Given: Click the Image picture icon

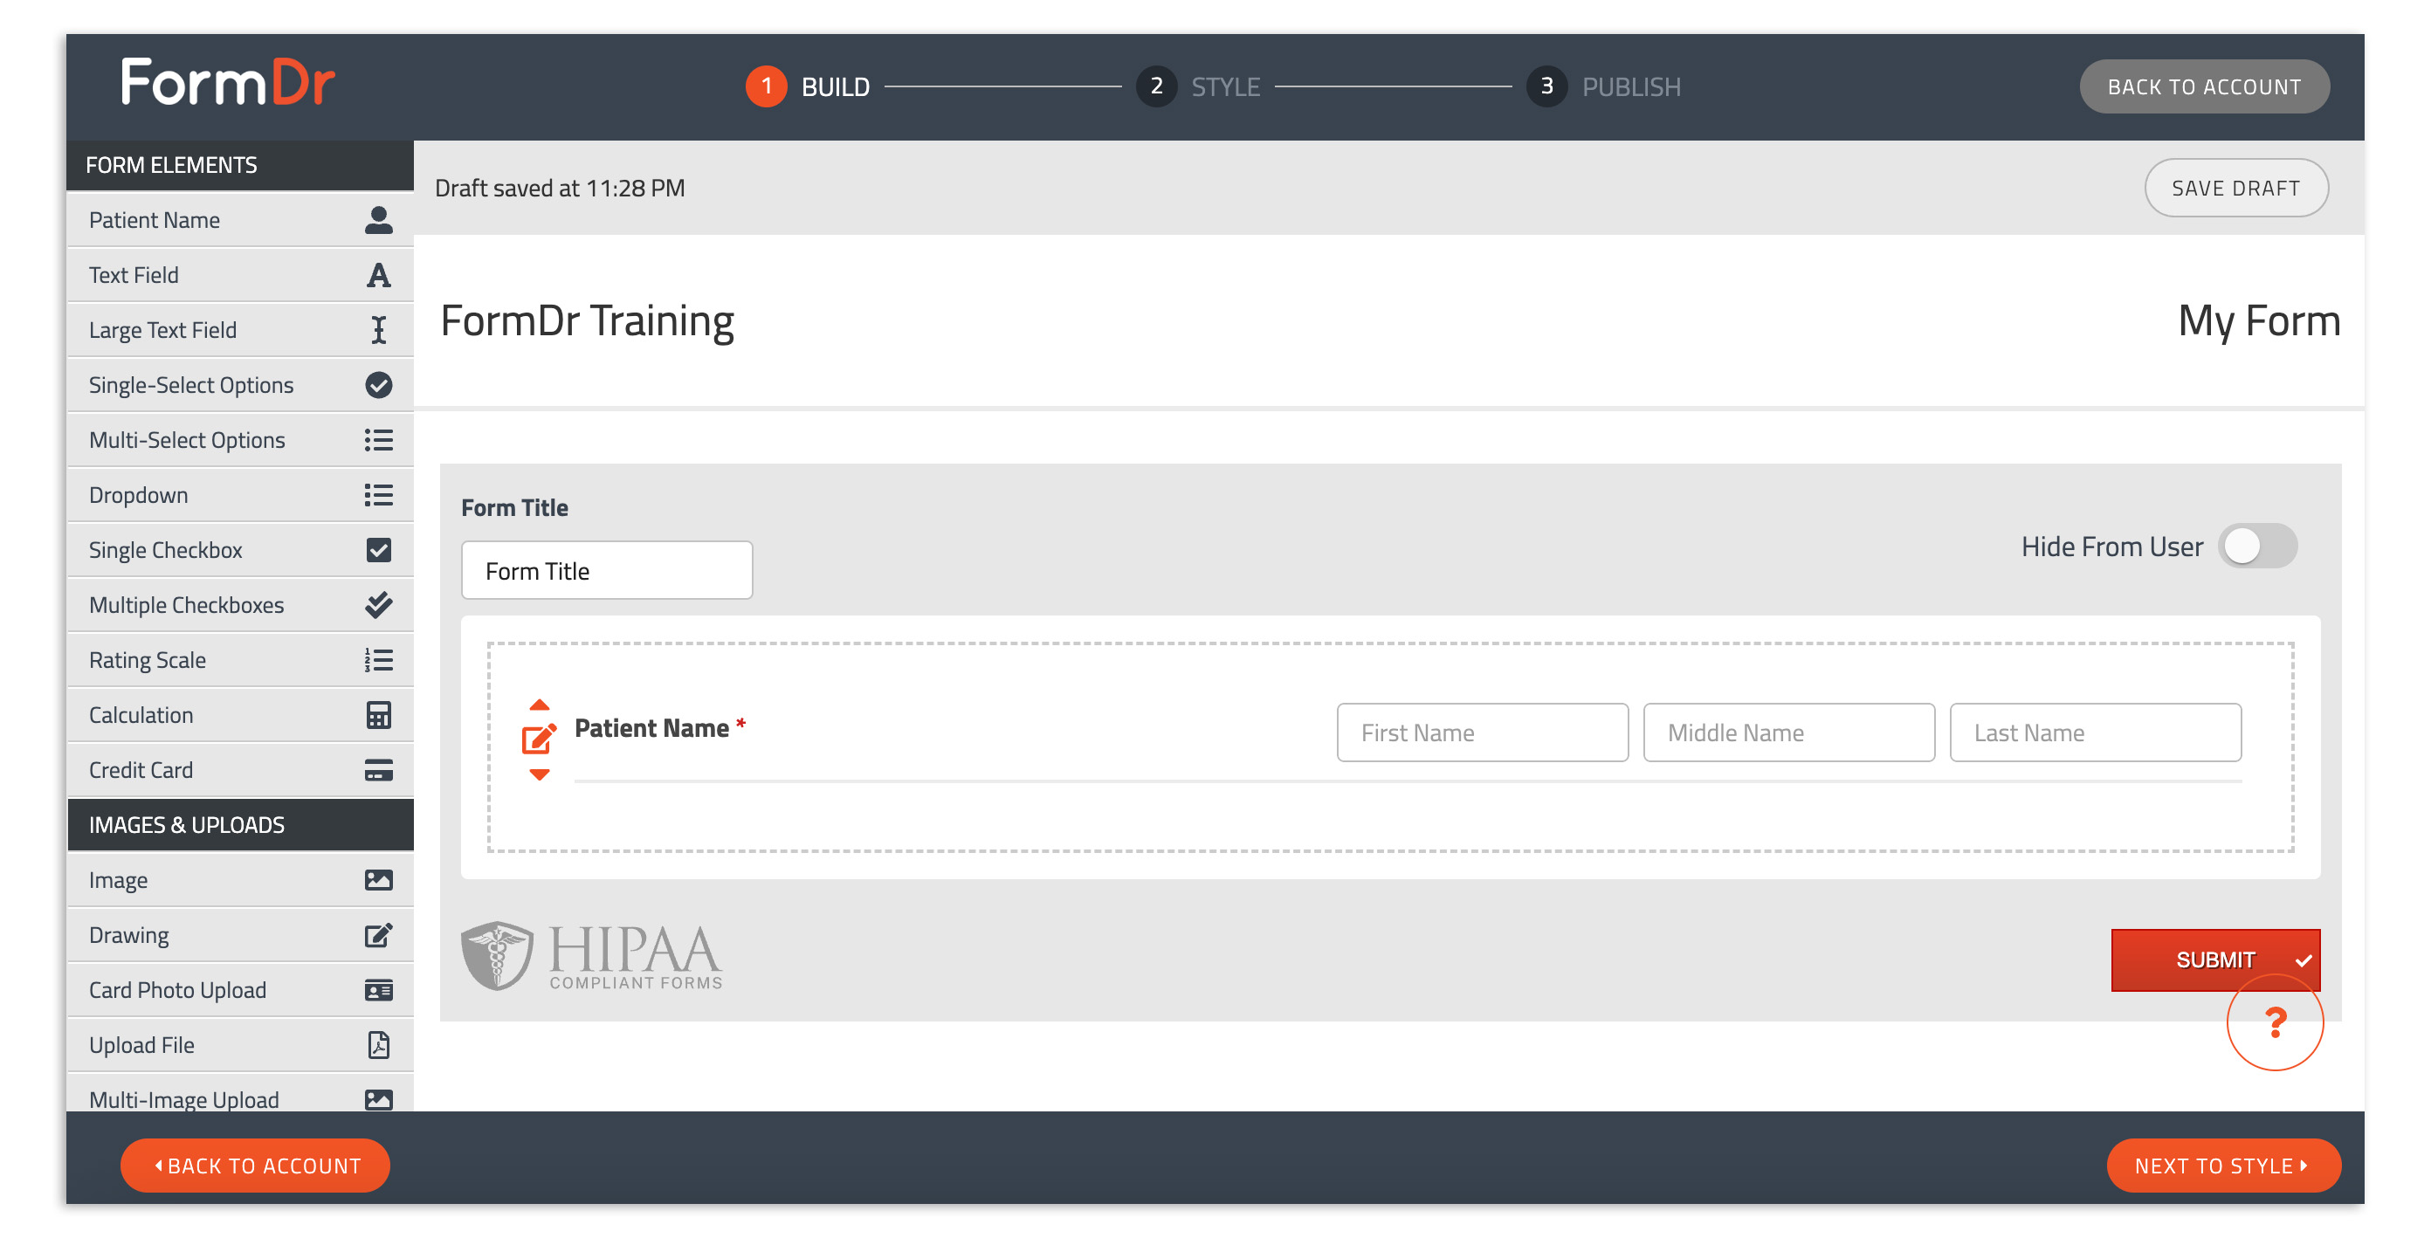Looking at the screenshot, I should [378, 880].
